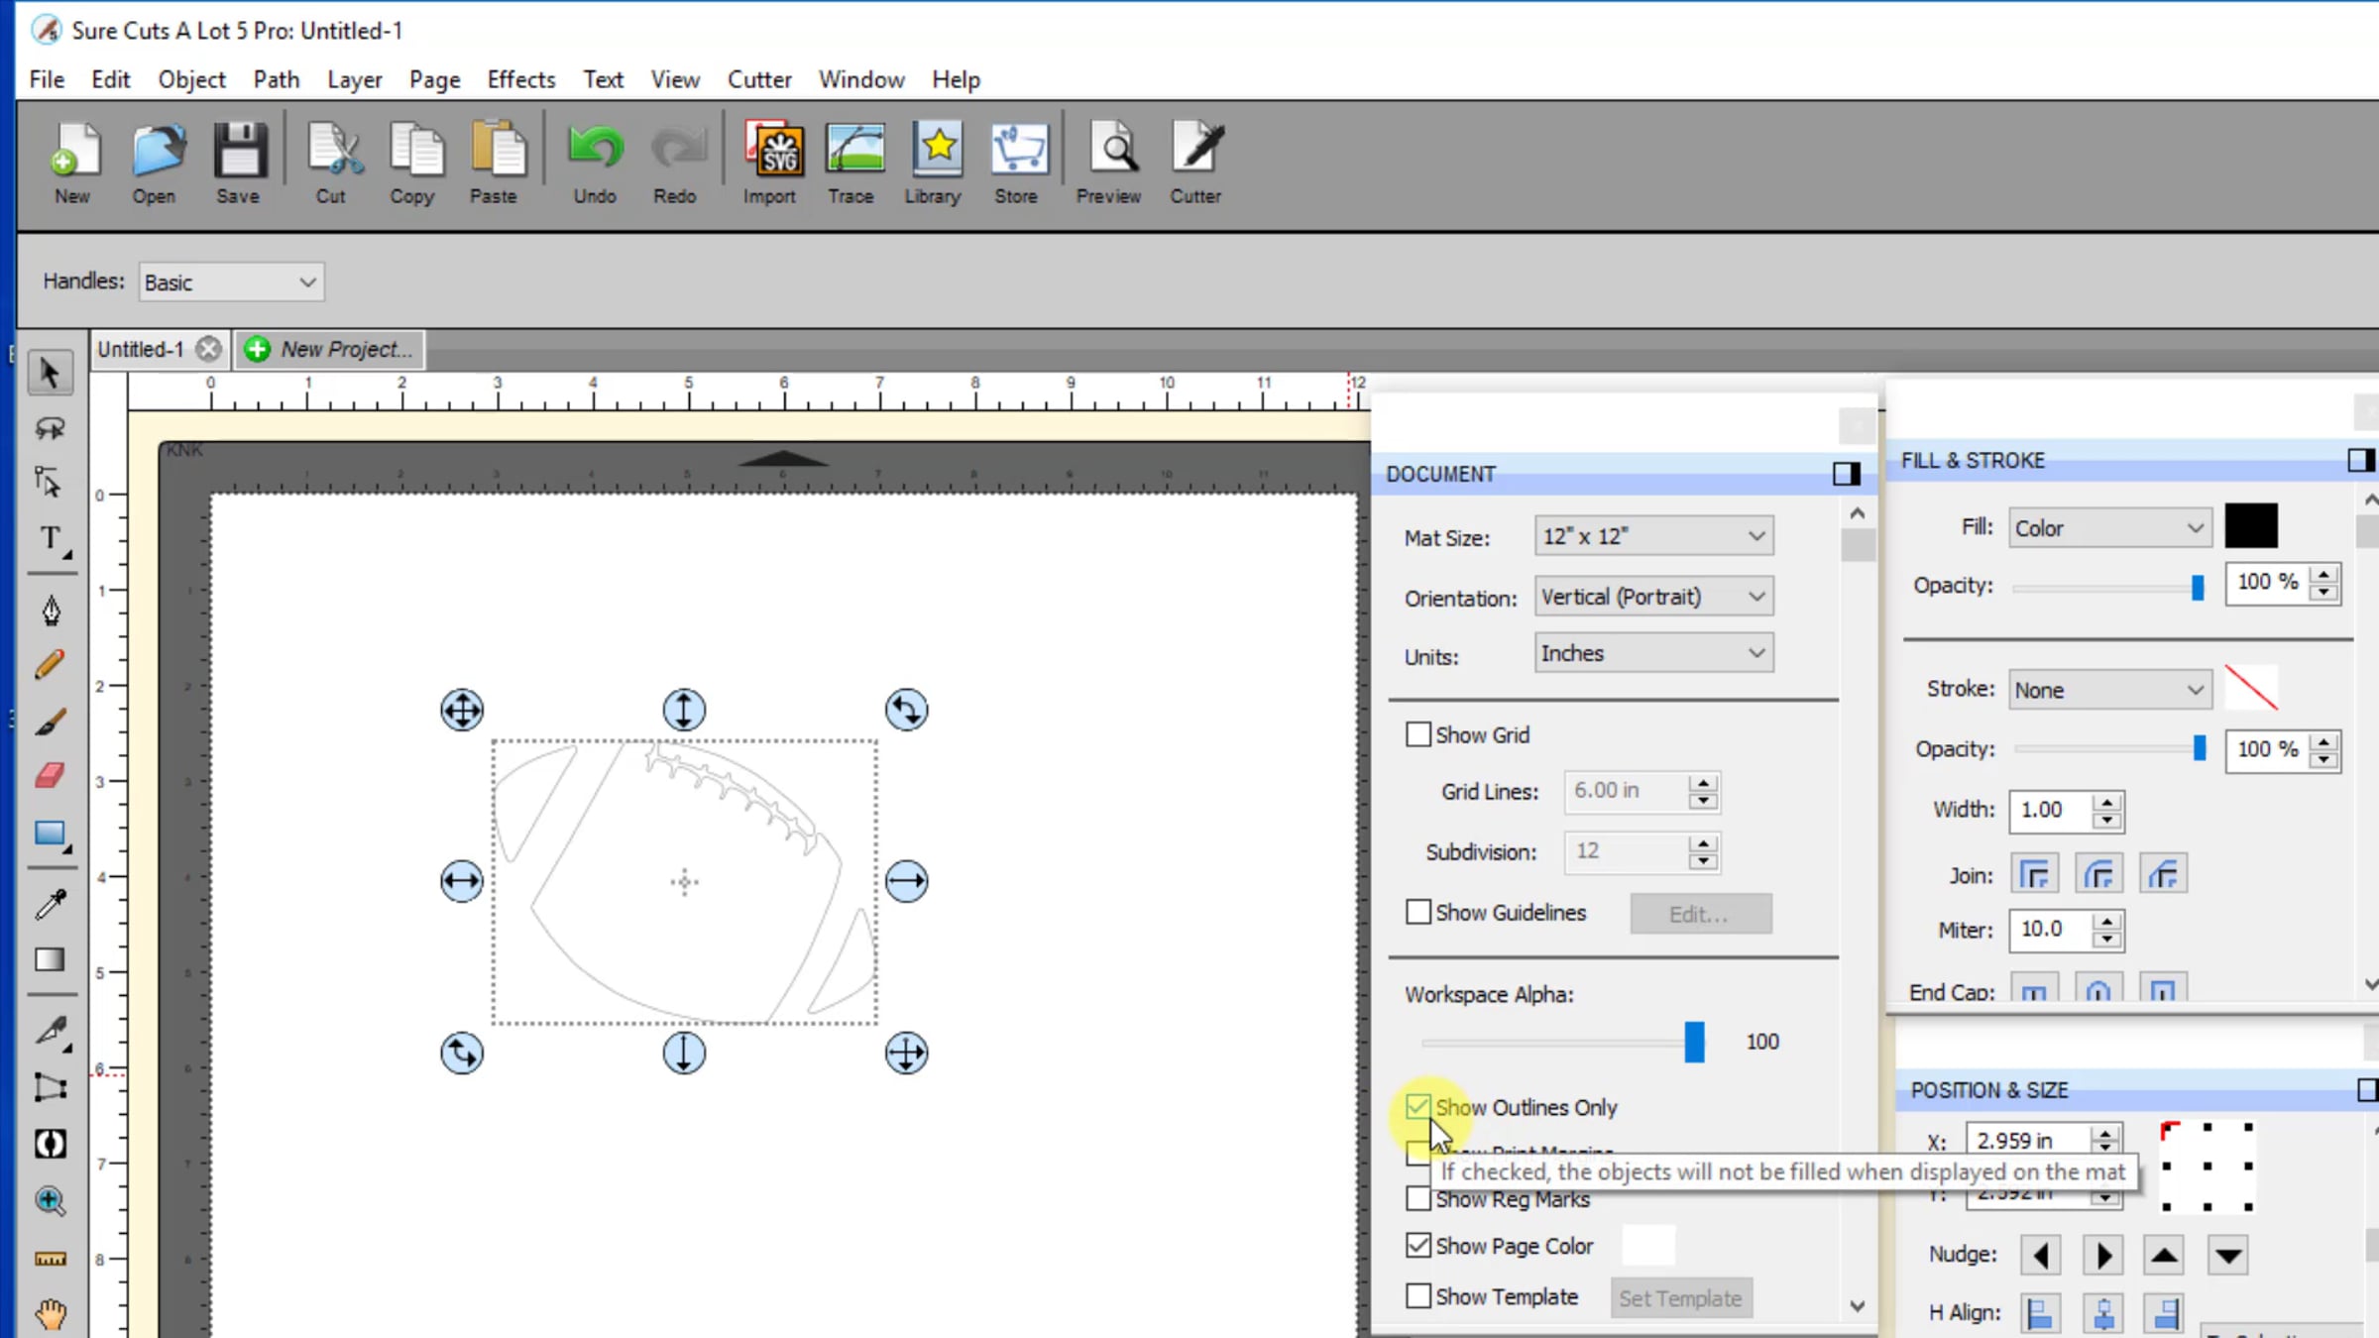Select the Pencil freehand tool
This screenshot has width=2379, height=1338.
coord(50,665)
